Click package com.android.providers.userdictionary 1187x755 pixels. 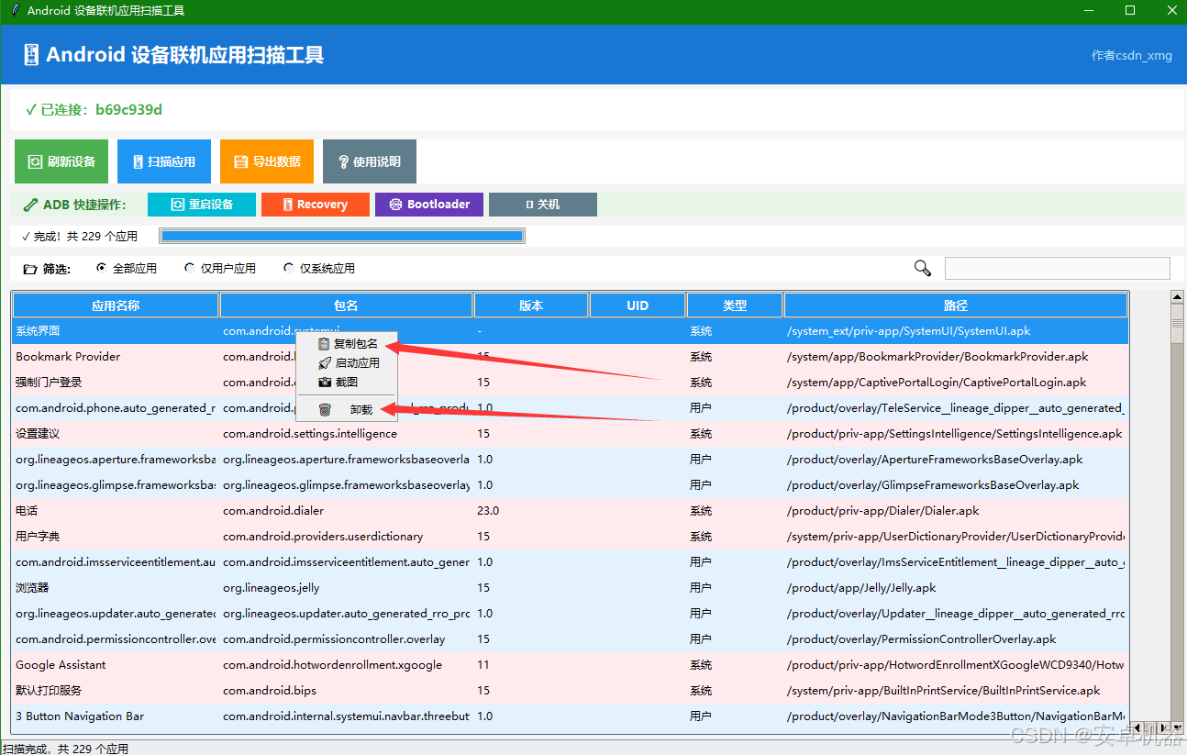coord(323,537)
